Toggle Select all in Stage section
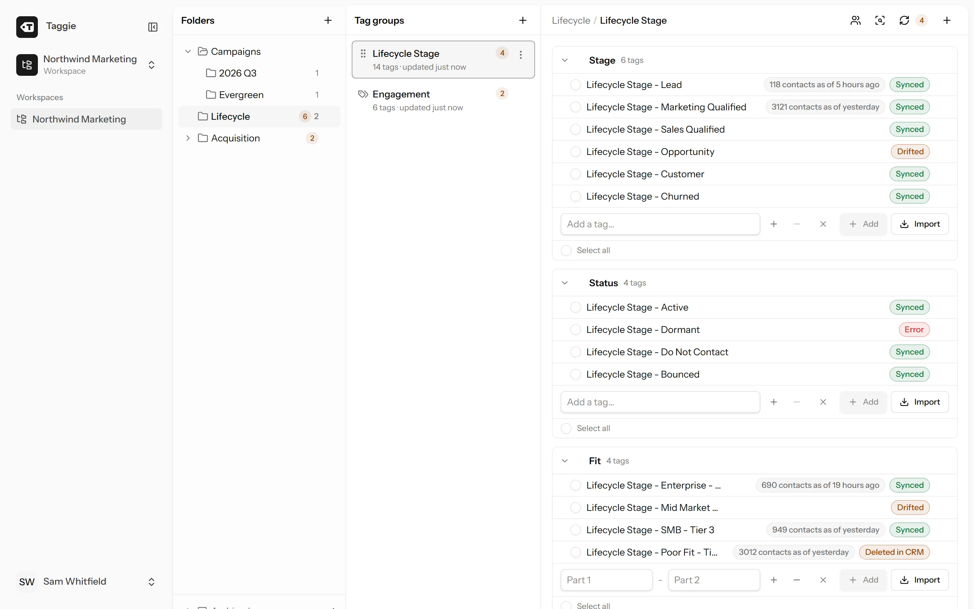This screenshot has height=609, width=974. pyautogui.click(x=566, y=250)
